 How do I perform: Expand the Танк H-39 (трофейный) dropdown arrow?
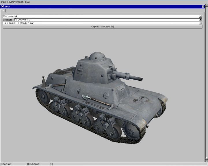pyautogui.click(x=200, y=23)
